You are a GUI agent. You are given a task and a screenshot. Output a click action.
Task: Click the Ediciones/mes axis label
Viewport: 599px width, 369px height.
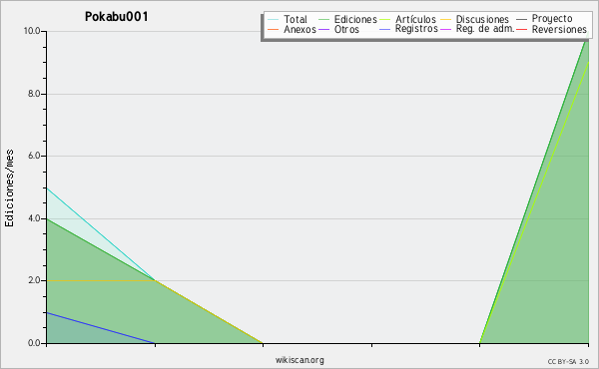click(9, 188)
